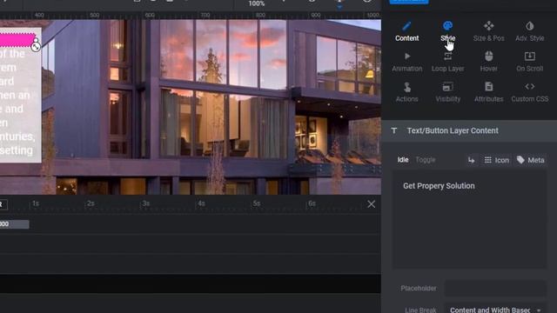This screenshot has height=313, width=557.
Task: Click the Placeholder input field
Action: tap(495, 288)
